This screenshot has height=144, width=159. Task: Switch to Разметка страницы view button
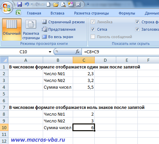pos(31,29)
